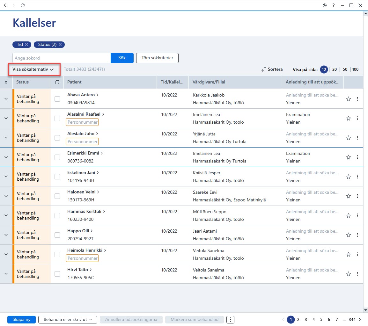Remove the Status (2) filter chip
Screen dimensions: 368x326
click(60, 44)
